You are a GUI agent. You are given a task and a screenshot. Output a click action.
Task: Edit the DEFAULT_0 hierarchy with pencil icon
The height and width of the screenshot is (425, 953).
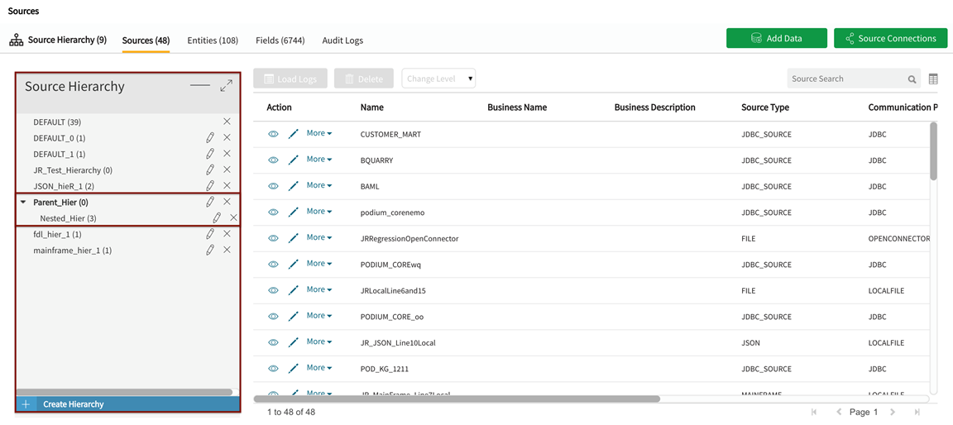click(x=210, y=138)
